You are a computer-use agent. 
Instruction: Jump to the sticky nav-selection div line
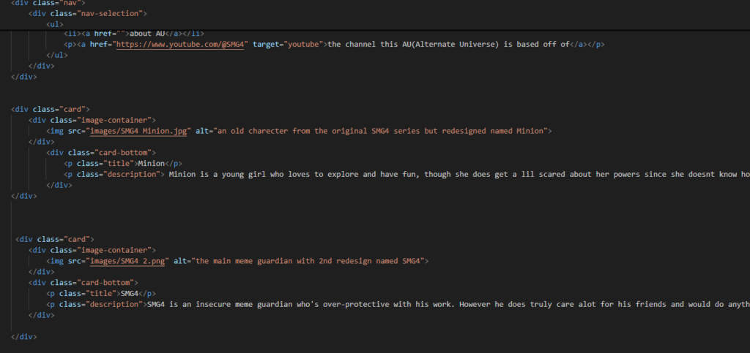point(88,13)
